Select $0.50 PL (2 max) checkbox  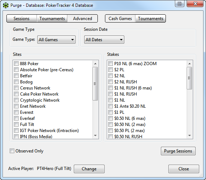click(x=110, y=130)
